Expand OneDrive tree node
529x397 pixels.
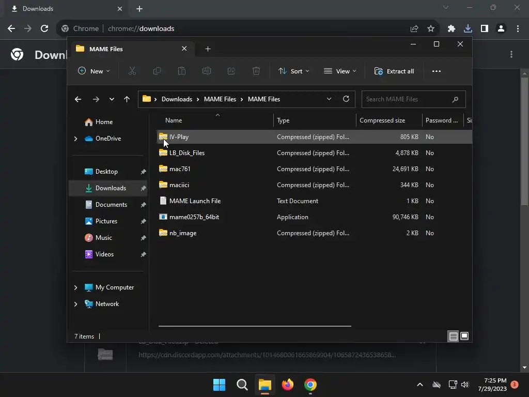point(75,139)
